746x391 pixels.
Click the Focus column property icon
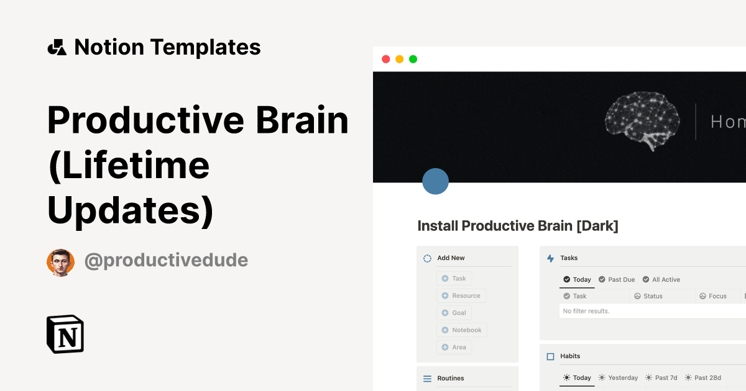[702, 296]
